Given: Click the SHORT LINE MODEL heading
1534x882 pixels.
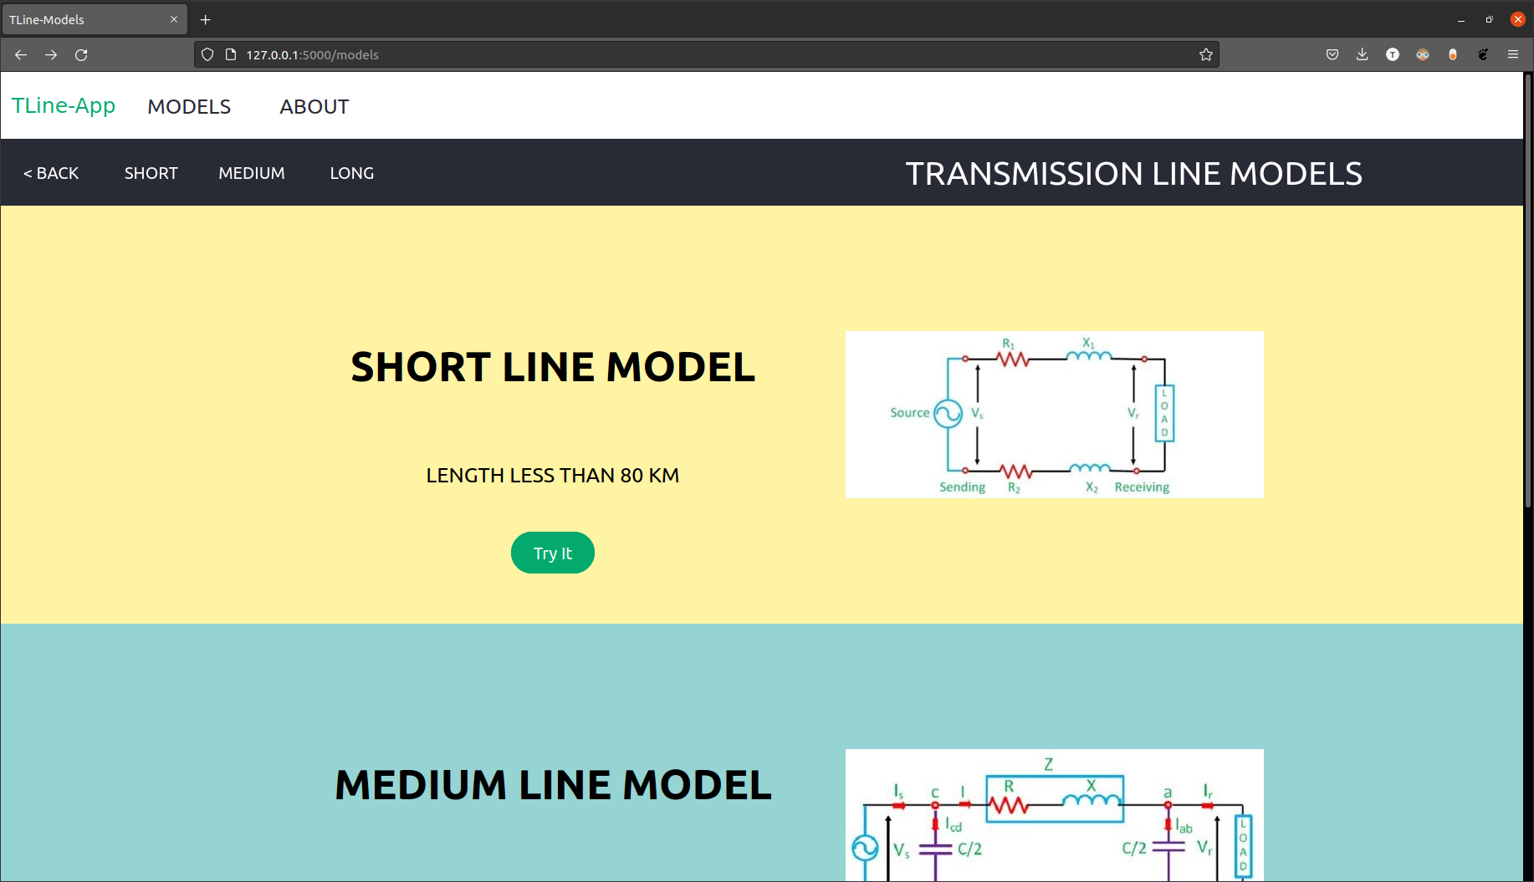Looking at the screenshot, I should pyautogui.click(x=553, y=367).
